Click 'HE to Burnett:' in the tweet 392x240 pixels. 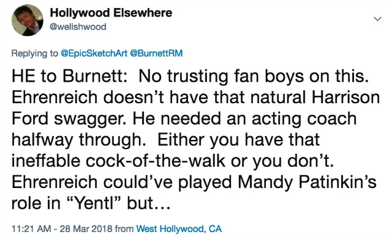pos(70,76)
